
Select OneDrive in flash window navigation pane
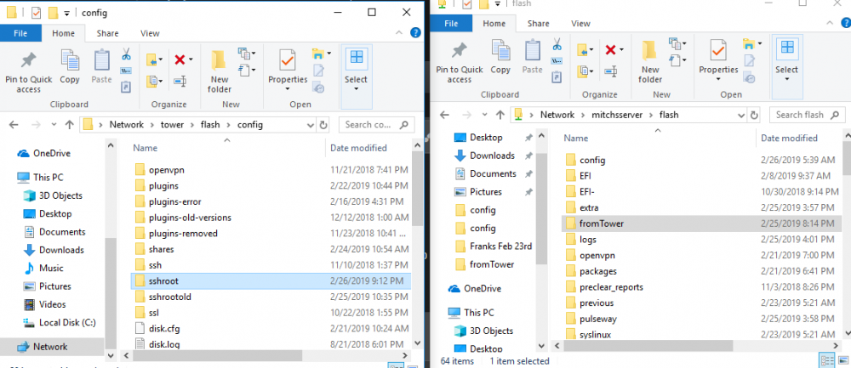(482, 288)
